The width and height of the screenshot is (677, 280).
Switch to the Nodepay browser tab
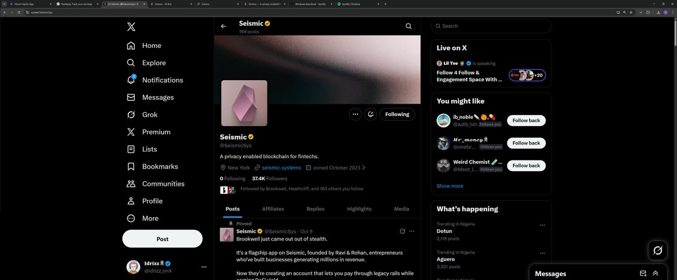(x=78, y=3)
